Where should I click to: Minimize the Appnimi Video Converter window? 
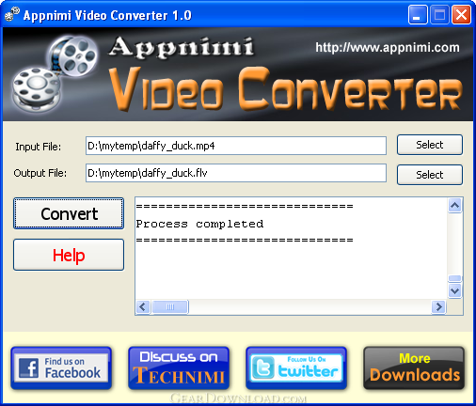point(418,14)
